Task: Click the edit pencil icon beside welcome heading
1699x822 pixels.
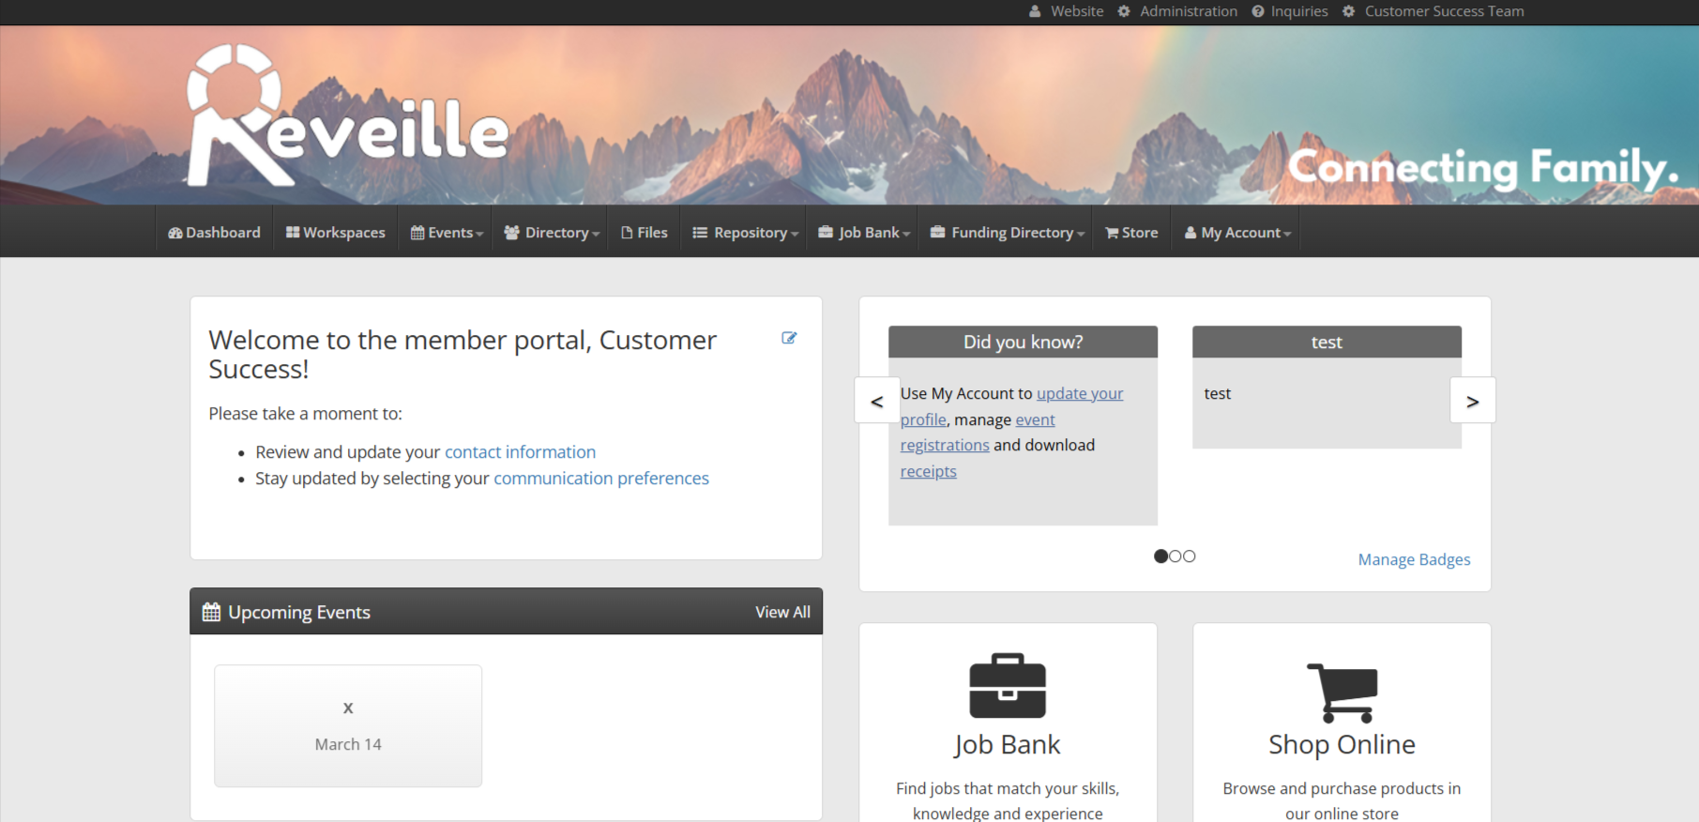Action: coord(789,338)
